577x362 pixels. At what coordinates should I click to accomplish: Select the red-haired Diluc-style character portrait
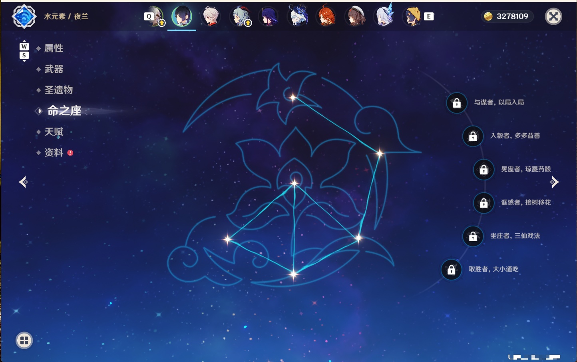coord(326,16)
